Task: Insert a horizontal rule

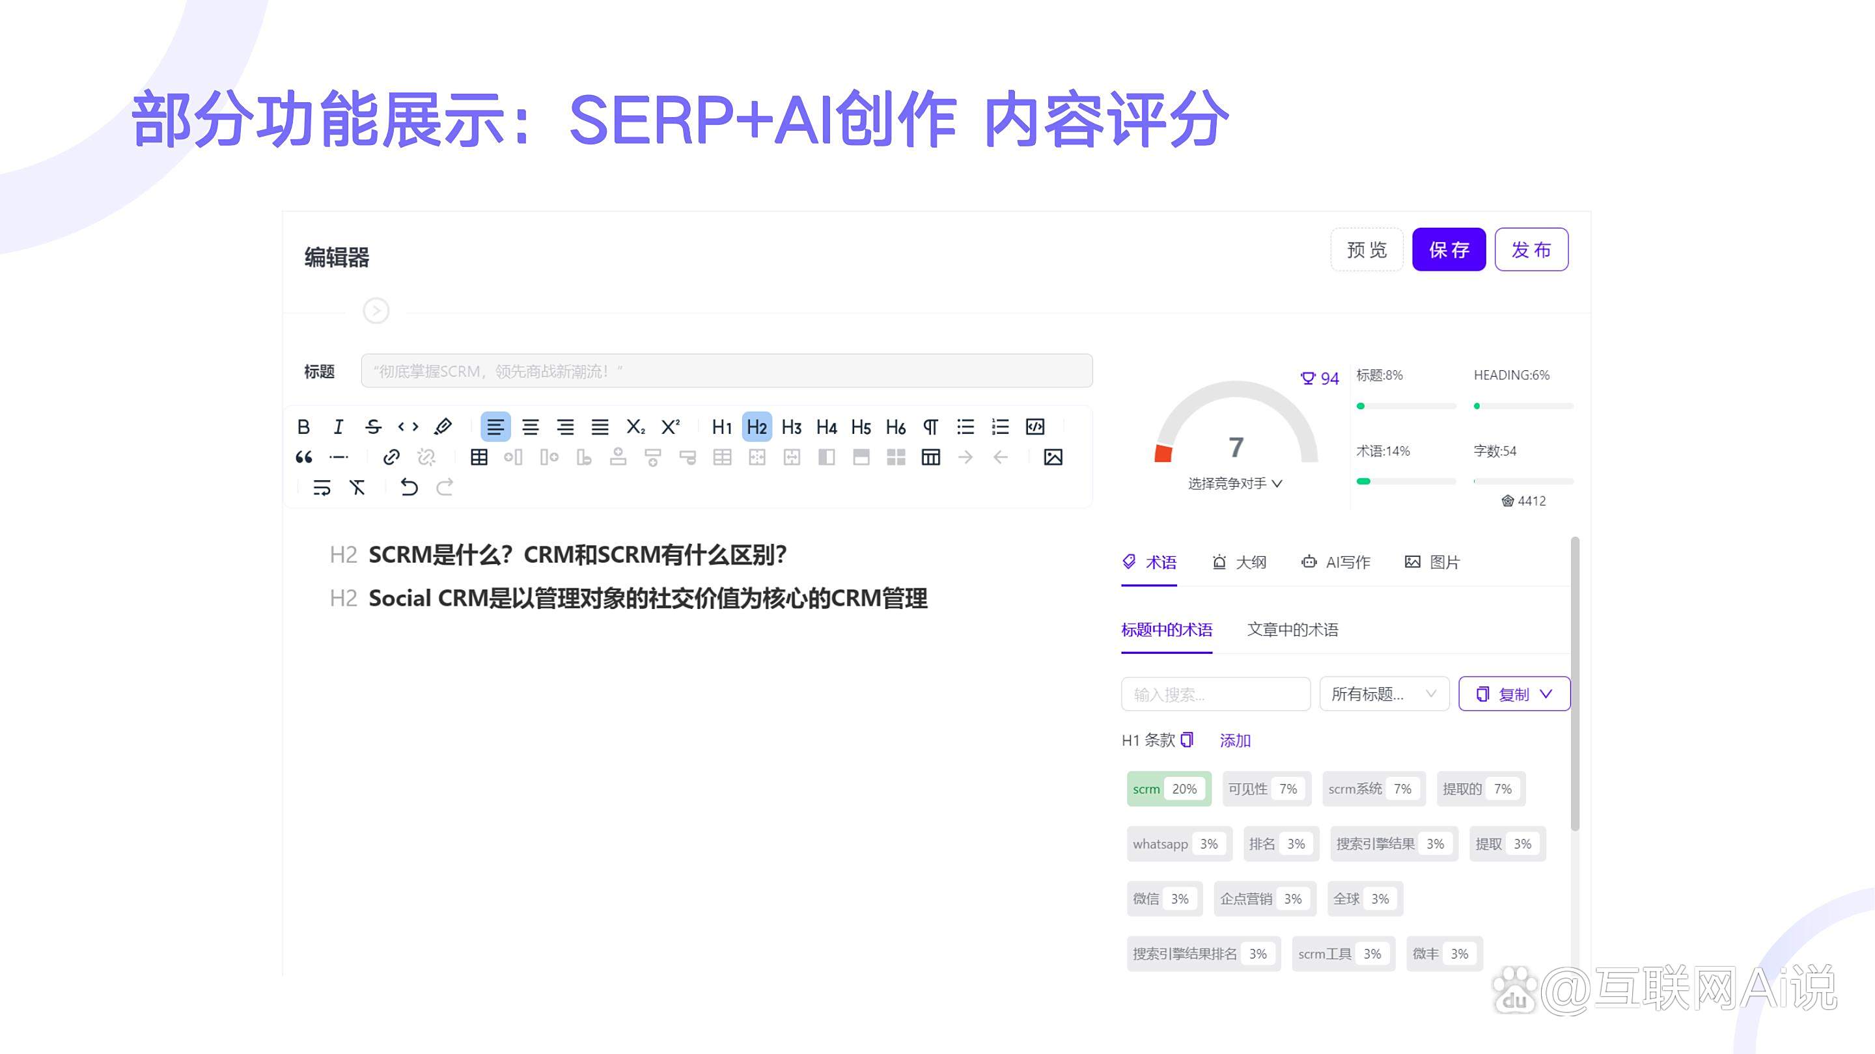Action: click(339, 457)
